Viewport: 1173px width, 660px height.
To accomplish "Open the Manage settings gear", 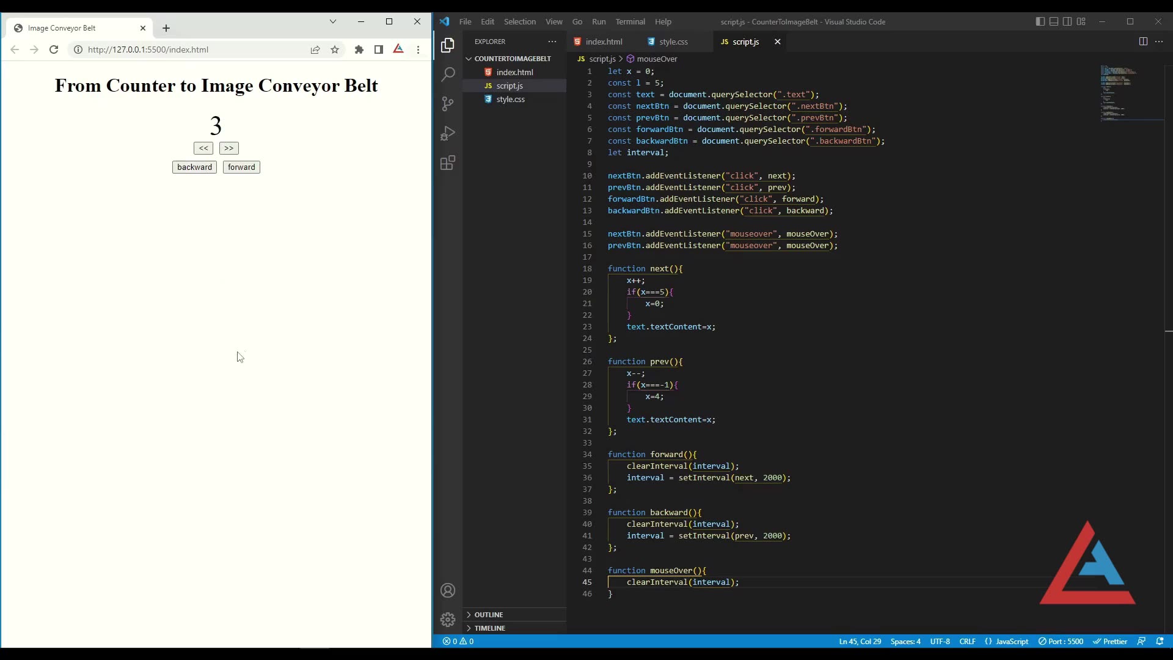I will pos(448,619).
